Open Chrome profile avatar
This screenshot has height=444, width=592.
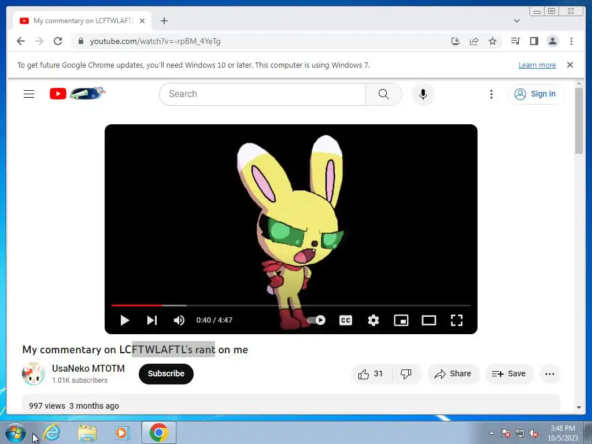coord(552,41)
